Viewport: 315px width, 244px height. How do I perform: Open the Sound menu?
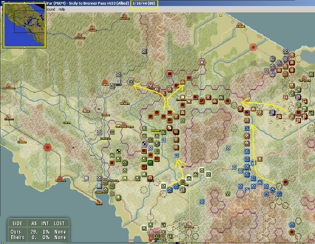[x=50, y=9]
